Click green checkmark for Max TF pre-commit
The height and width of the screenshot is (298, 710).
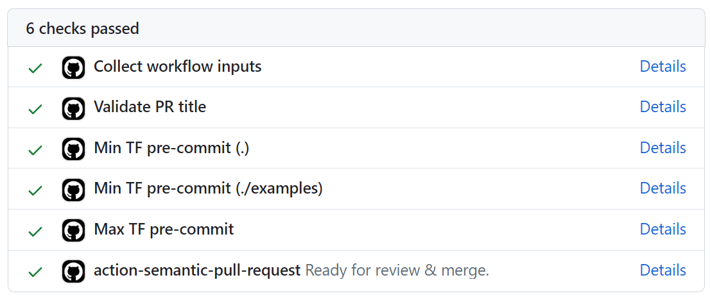click(x=35, y=231)
